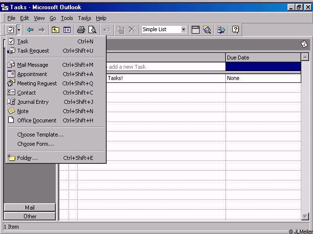Click the scrollbar down arrow in task list
This screenshot has height=234, width=313.
305,216
